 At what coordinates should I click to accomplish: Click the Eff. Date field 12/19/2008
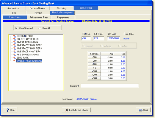click(x=113, y=38)
